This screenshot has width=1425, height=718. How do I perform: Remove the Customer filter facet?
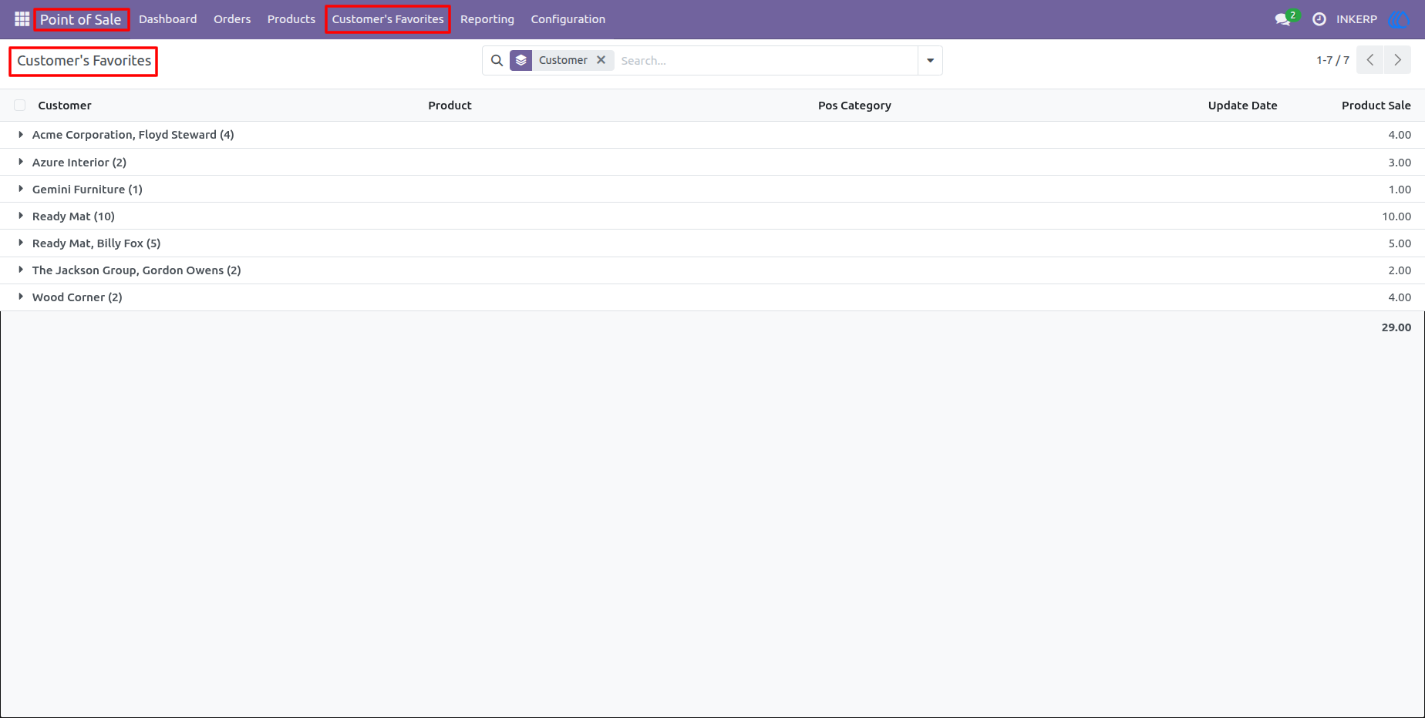tap(601, 60)
